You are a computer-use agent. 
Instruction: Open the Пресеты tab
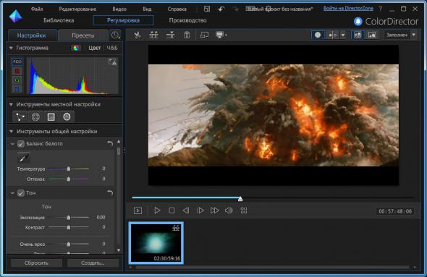[x=83, y=35]
